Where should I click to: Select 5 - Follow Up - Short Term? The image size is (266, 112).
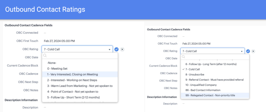tap(74, 97)
